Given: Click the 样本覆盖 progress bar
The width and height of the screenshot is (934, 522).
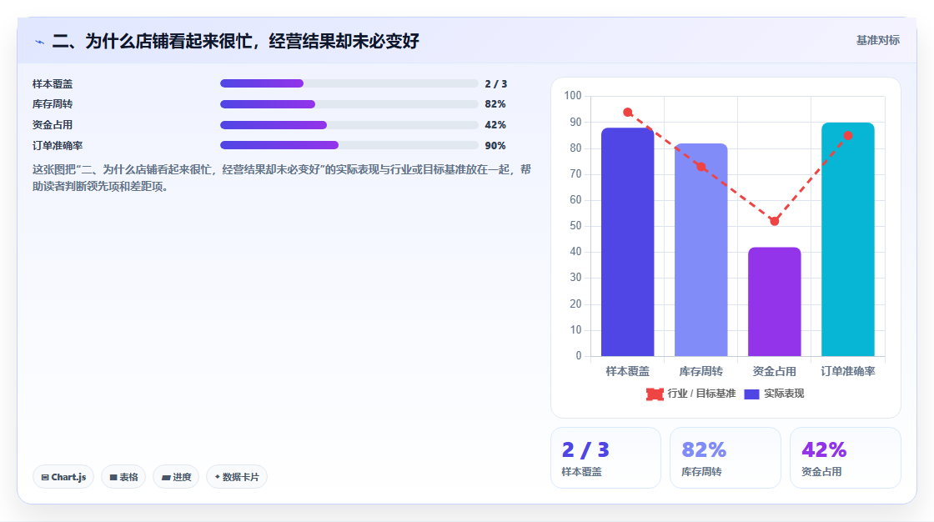Looking at the screenshot, I should (349, 83).
